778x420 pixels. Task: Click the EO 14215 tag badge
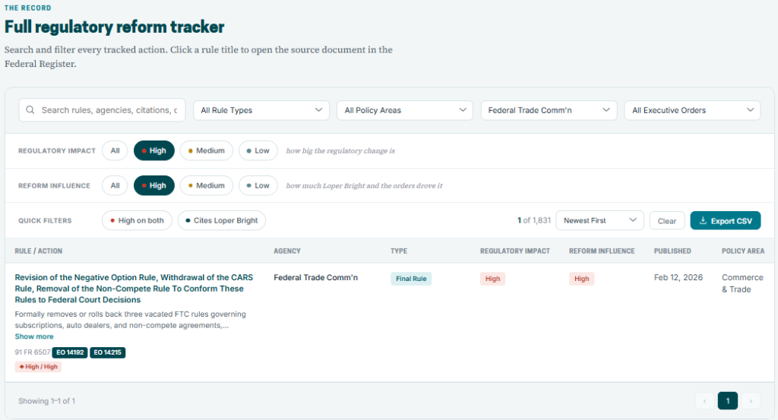108,352
